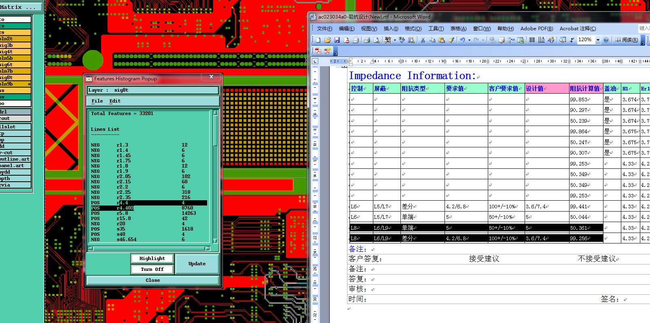Click the Print icon in Word toolbar
The height and width of the screenshot is (323, 650).
(367, 40)
